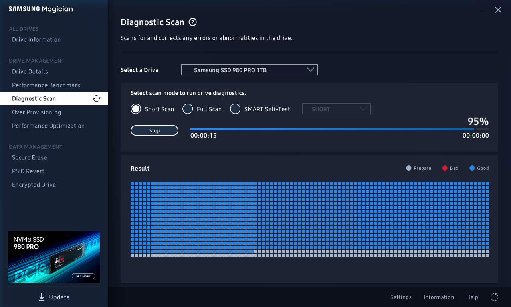The height and width of the screenshot is (307, 511).
Task: Click the Diagnostic Scan page title
Action: [x=153, y=22]
